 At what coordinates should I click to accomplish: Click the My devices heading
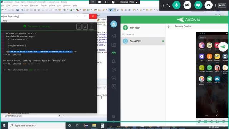(128, 34)
